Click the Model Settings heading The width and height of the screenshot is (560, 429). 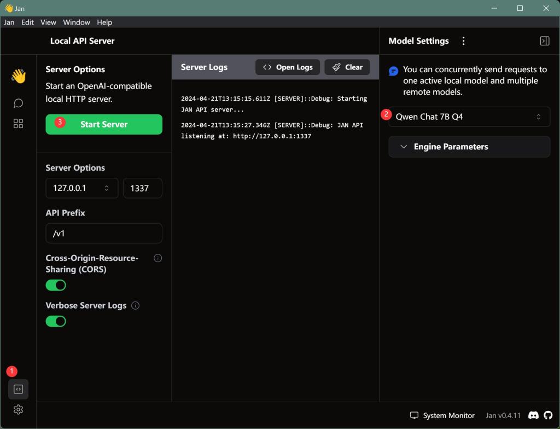(418, 40)
